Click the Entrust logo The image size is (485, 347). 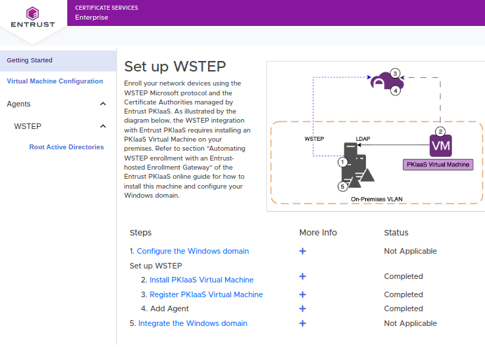(x=32, y=18)
